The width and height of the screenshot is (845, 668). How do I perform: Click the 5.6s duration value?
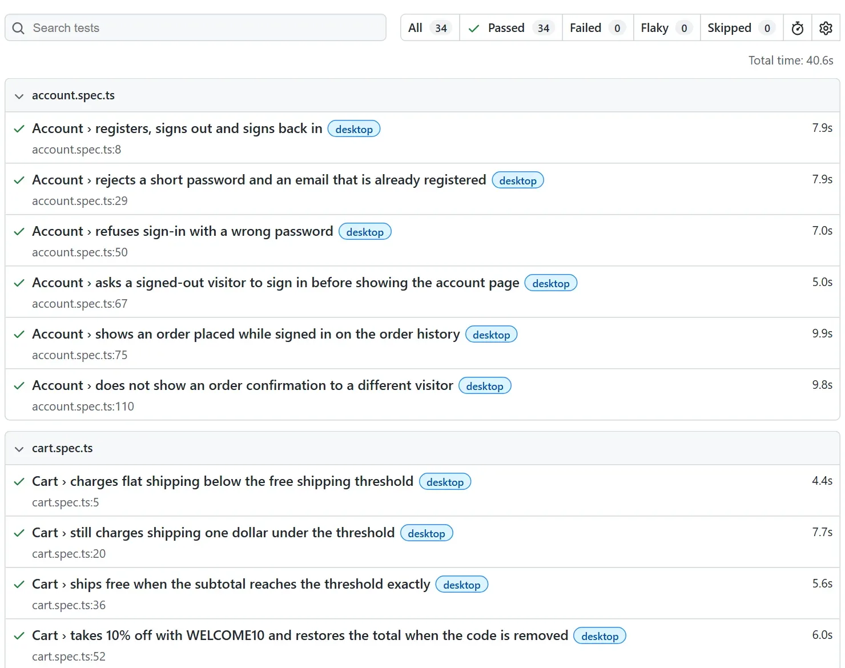pos(822,584)
